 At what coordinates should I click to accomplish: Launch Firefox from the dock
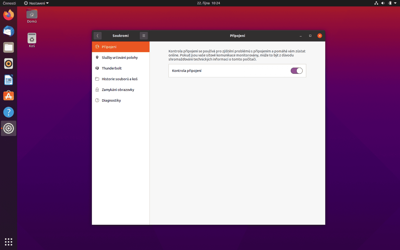click(x=8, y=15)
